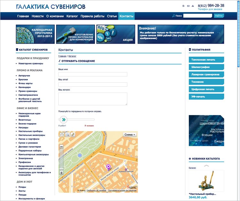The width and height of the screenshot is (240, 201).
Task: Click the Сообщить об ошибке map link
Action: 96,190
